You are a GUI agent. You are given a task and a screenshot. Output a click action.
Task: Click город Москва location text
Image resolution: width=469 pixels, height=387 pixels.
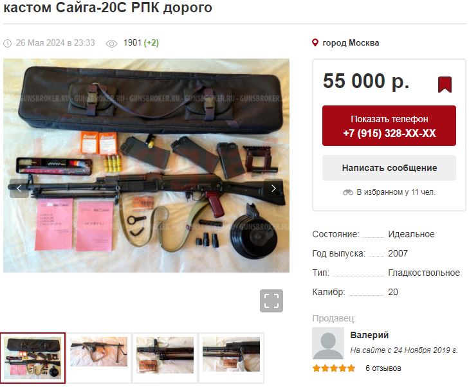(351, 42)
